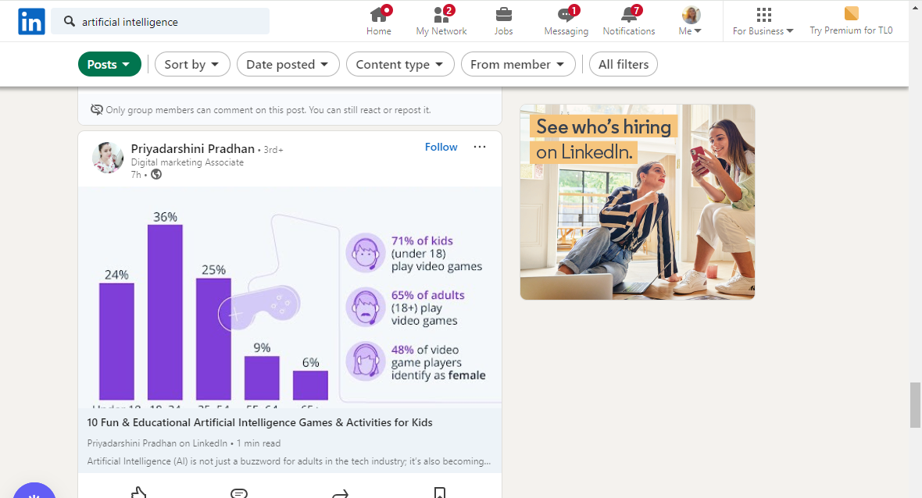
Task: Open Priyadarshini Pradhan's name link
Action: (192, 148)
